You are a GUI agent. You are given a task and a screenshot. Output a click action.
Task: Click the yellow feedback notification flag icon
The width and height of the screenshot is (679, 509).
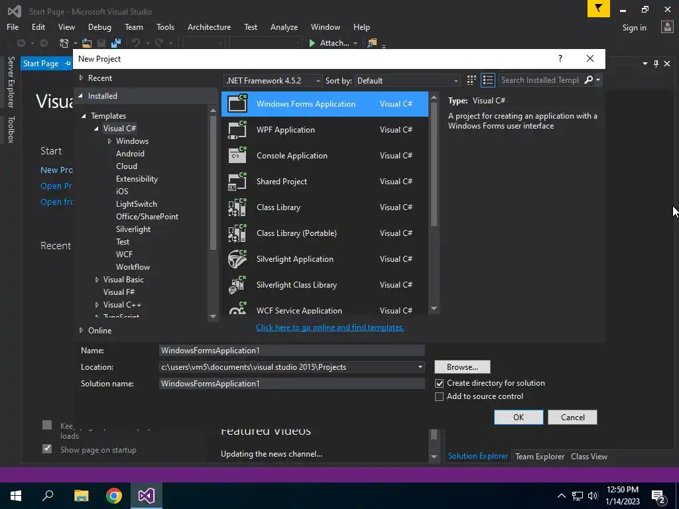tap(599, 8)
